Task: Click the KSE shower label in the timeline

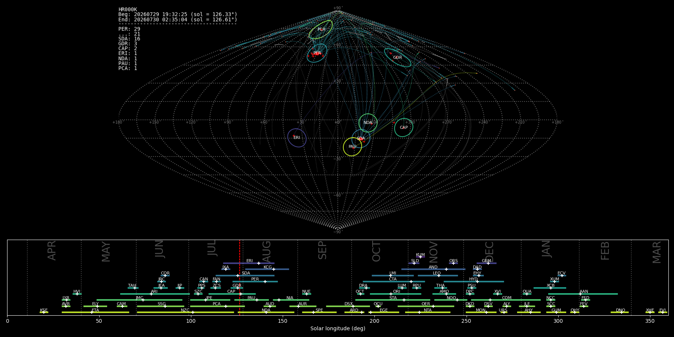Action: [44, 310]
